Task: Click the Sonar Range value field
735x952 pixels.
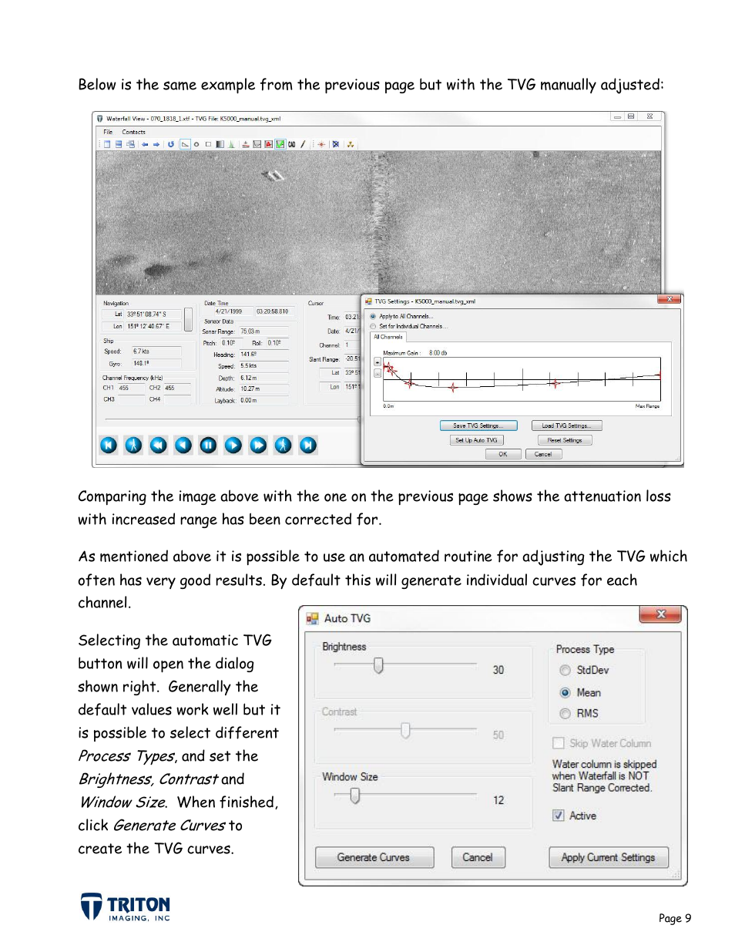Action: [263, 331]
